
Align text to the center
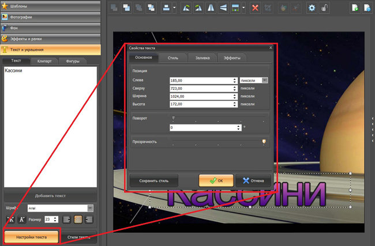pos(78,219)
